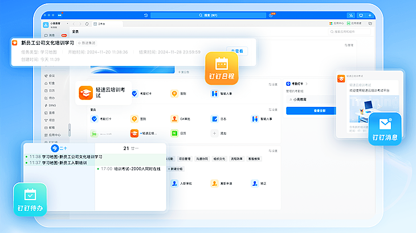Viewport: 416px width, 233px height.
Task: Click the 新员工公司文化培训学习 task title
Action: click(47, 43)
